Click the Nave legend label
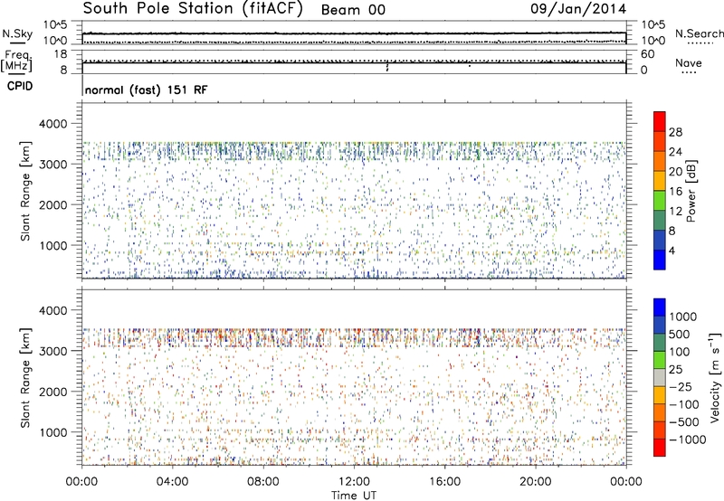The height and width of the screenshot is (501, 724). tap(689, 63)
